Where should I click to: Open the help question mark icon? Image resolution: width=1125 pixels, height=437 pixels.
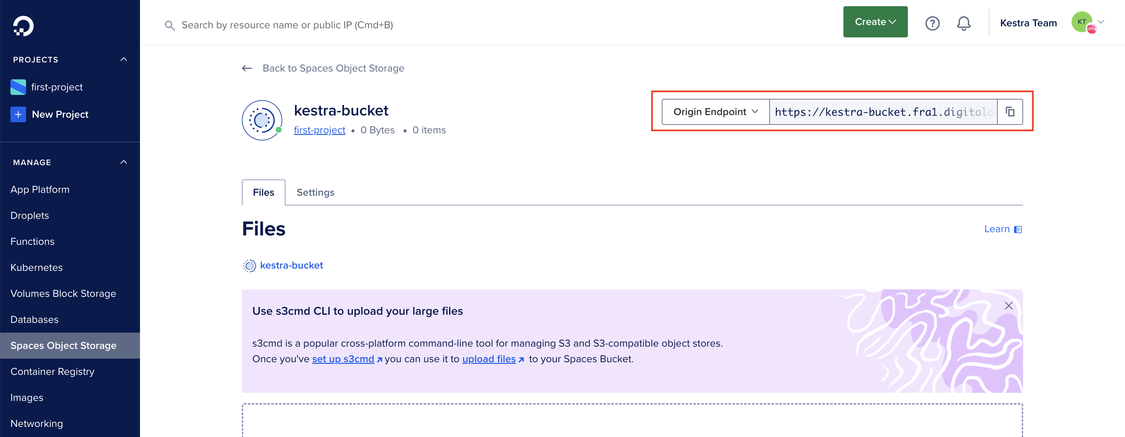(932, 23)
